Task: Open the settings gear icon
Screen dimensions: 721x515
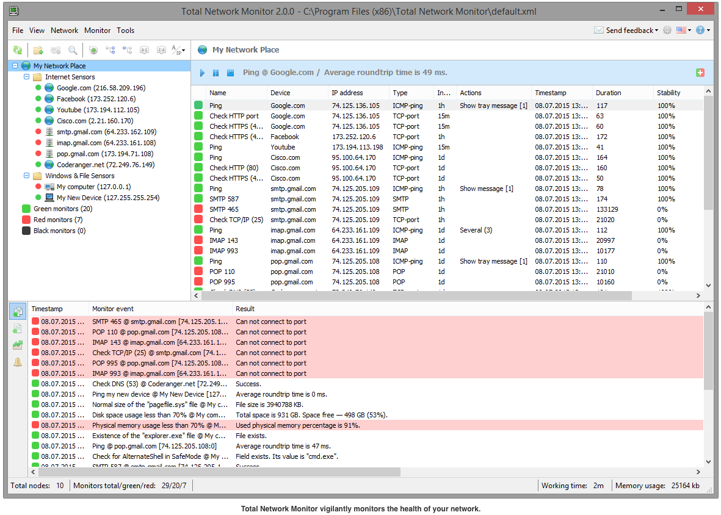Action: click(x=667, y=30)
